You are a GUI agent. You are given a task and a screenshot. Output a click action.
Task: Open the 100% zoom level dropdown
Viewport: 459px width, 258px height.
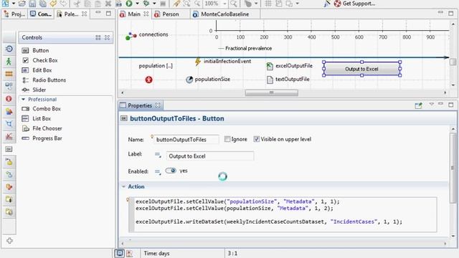[x=224, y=4]
